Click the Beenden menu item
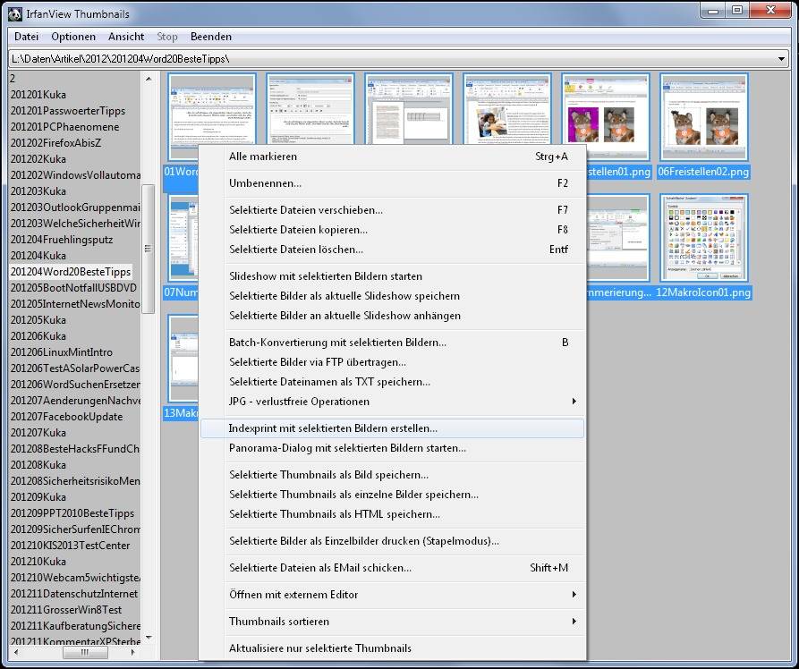Screen dimensions: 799x669 pyautogui.click(x=211, y=37)
